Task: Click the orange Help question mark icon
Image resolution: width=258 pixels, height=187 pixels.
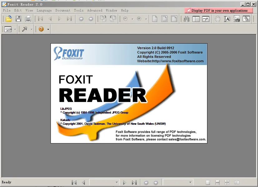Action: tap(41, 29)
